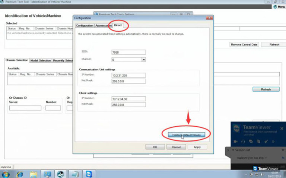This screenshot has width=286, height=178.
Task: Switch to the Access point tab
Action: pyautogui.click(x=104, y=25)
